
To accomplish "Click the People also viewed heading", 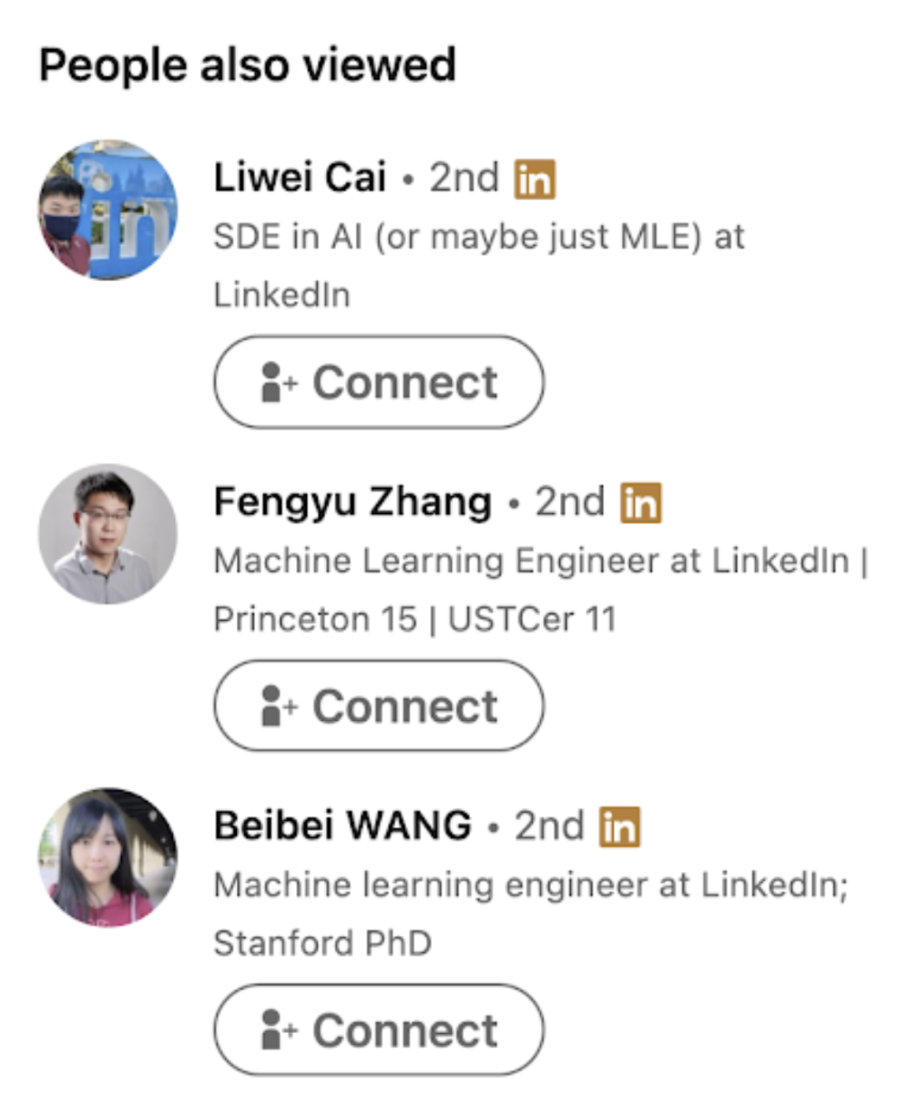I will [x=247, y=66].
